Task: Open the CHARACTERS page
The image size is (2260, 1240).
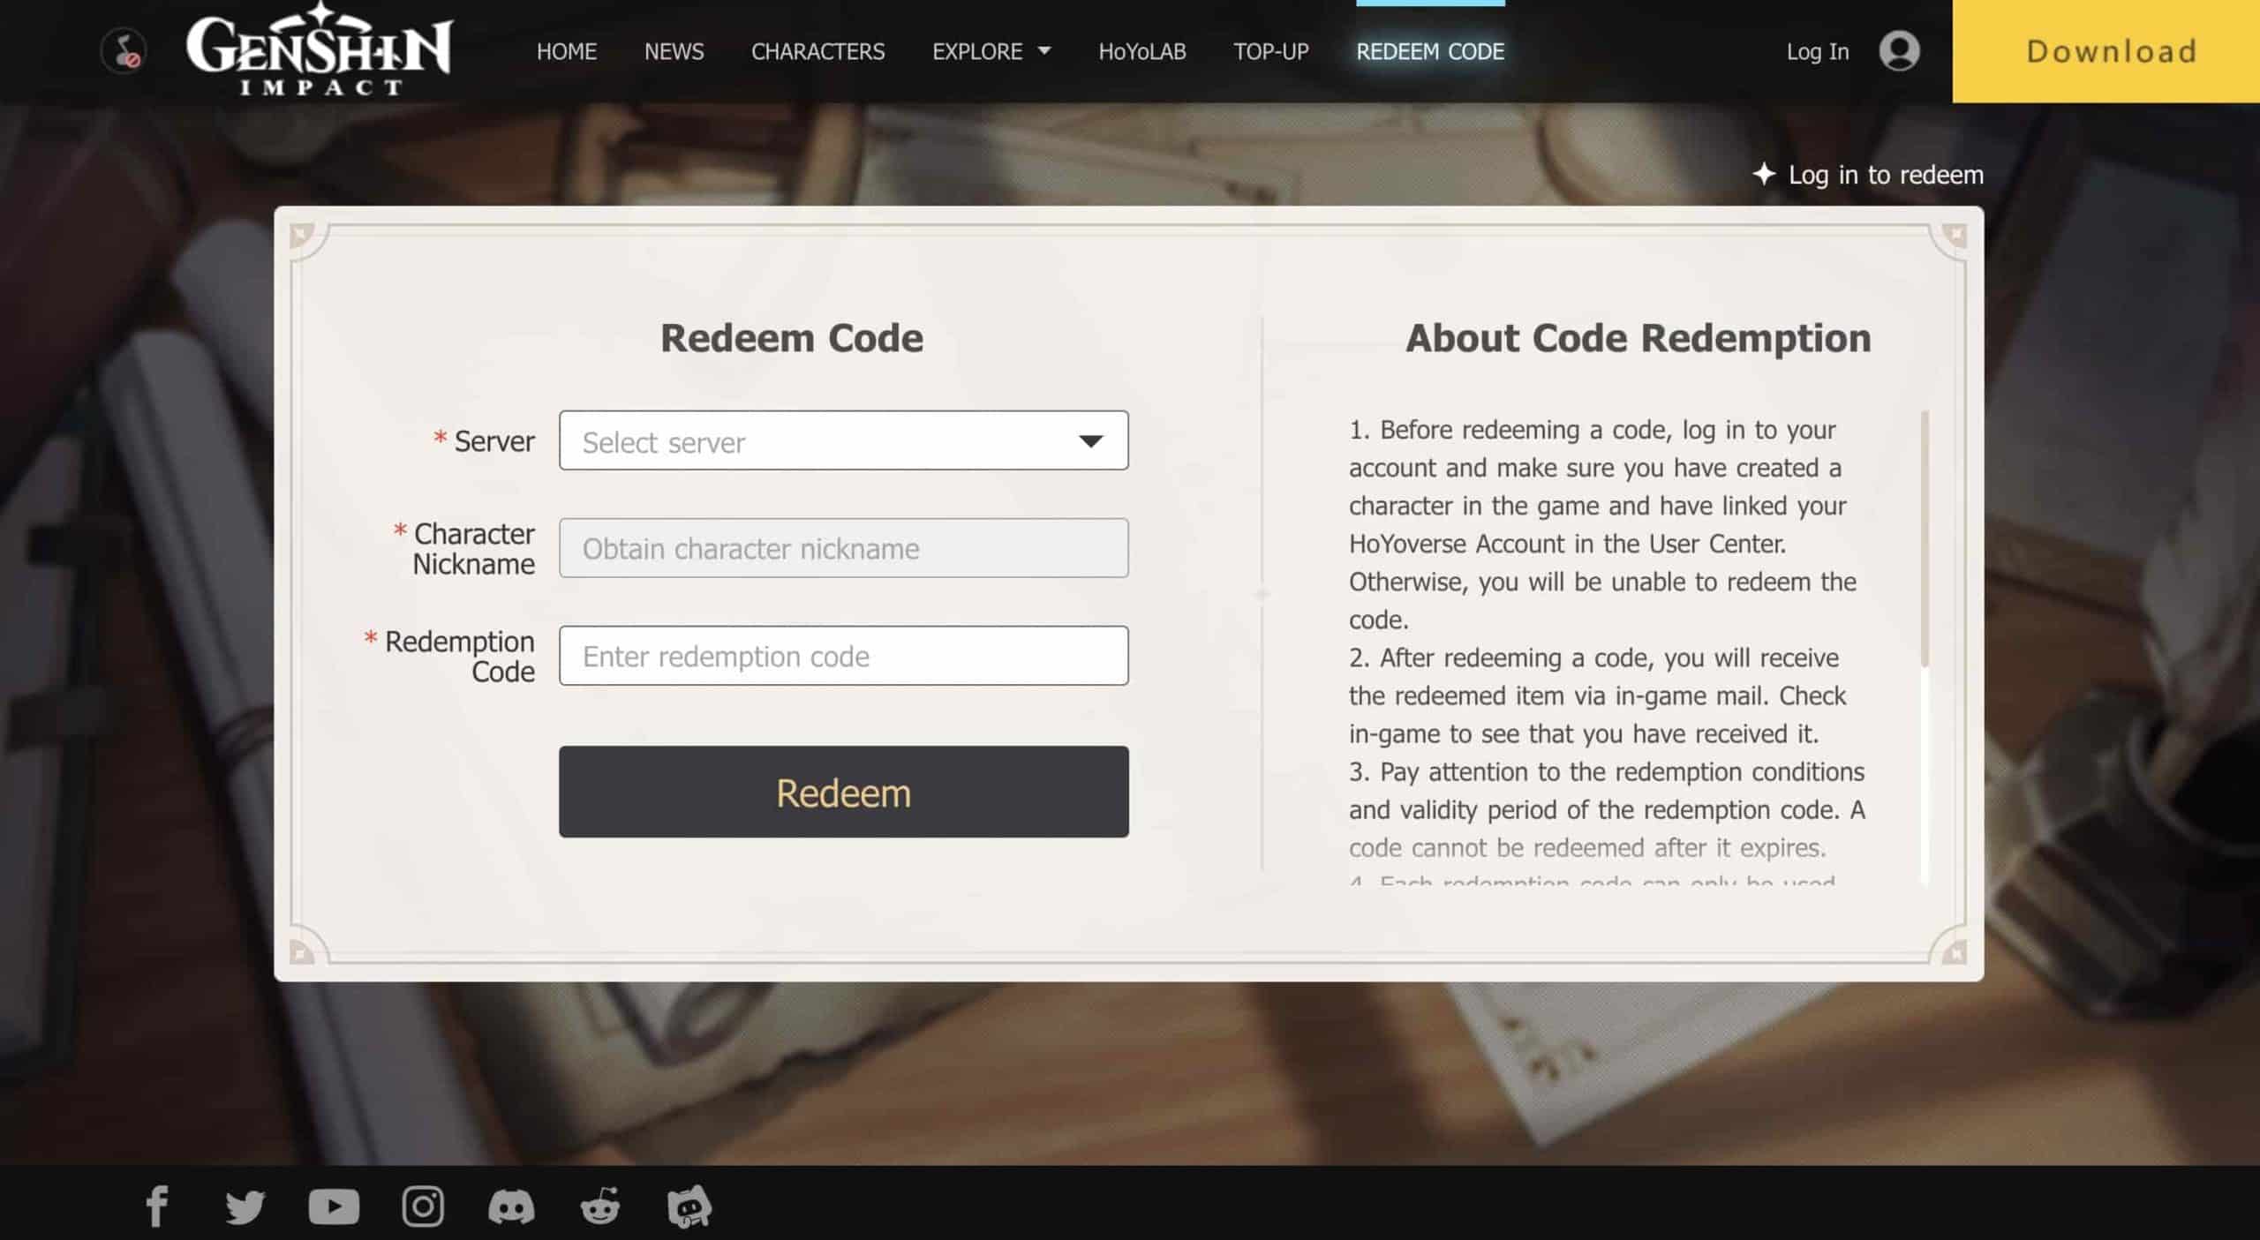Action: [817, 51]
